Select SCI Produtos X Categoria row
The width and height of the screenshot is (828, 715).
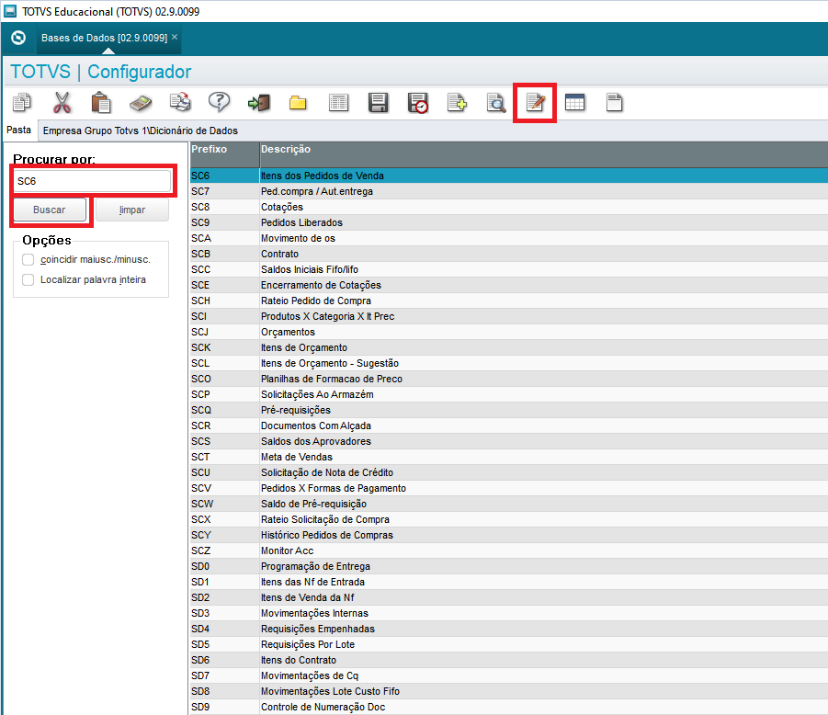pos(509,316)
